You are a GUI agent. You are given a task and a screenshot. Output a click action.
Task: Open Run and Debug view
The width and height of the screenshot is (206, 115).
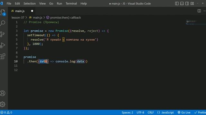[3, 45]
